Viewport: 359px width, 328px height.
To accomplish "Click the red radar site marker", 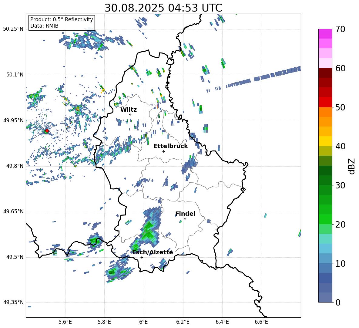I will [47, 131].
